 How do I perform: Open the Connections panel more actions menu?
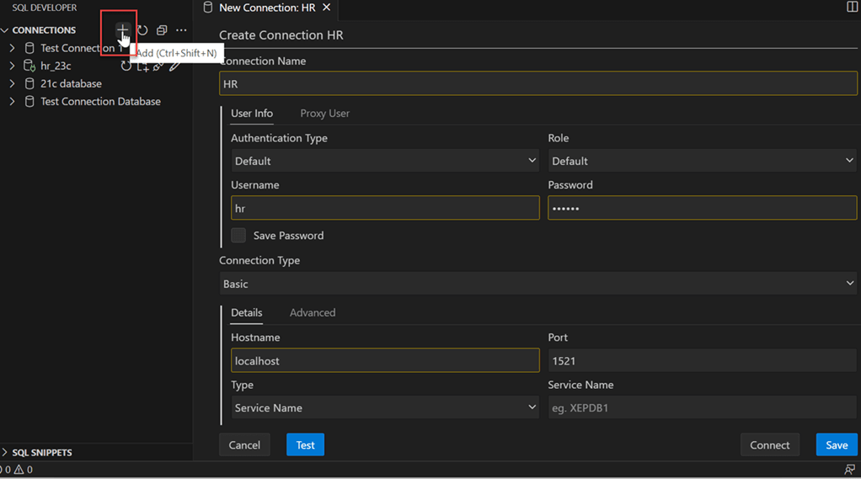(181, 30)
